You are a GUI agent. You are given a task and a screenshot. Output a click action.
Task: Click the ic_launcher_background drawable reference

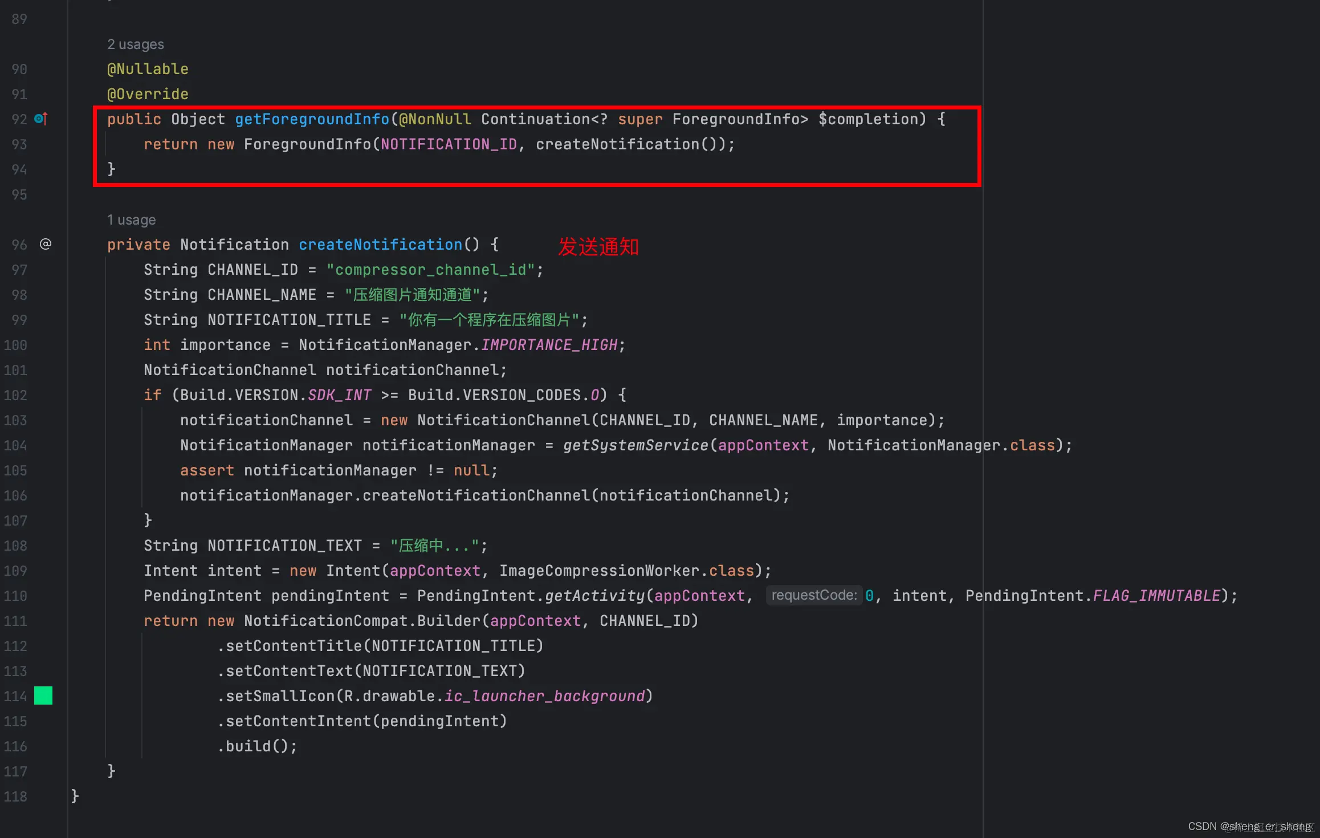point(544,696)
